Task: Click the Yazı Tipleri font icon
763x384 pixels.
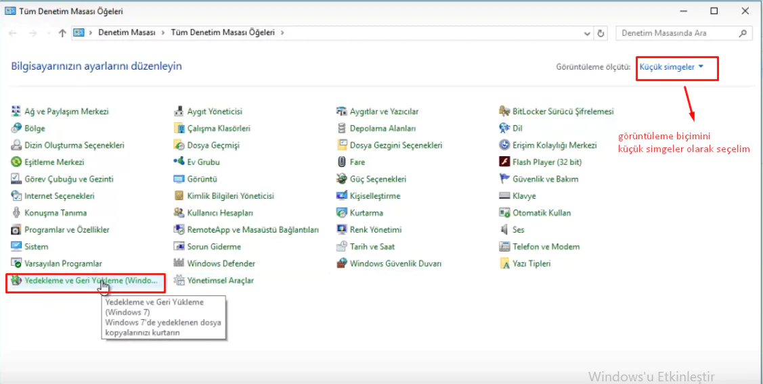Action: coord(504,264)
